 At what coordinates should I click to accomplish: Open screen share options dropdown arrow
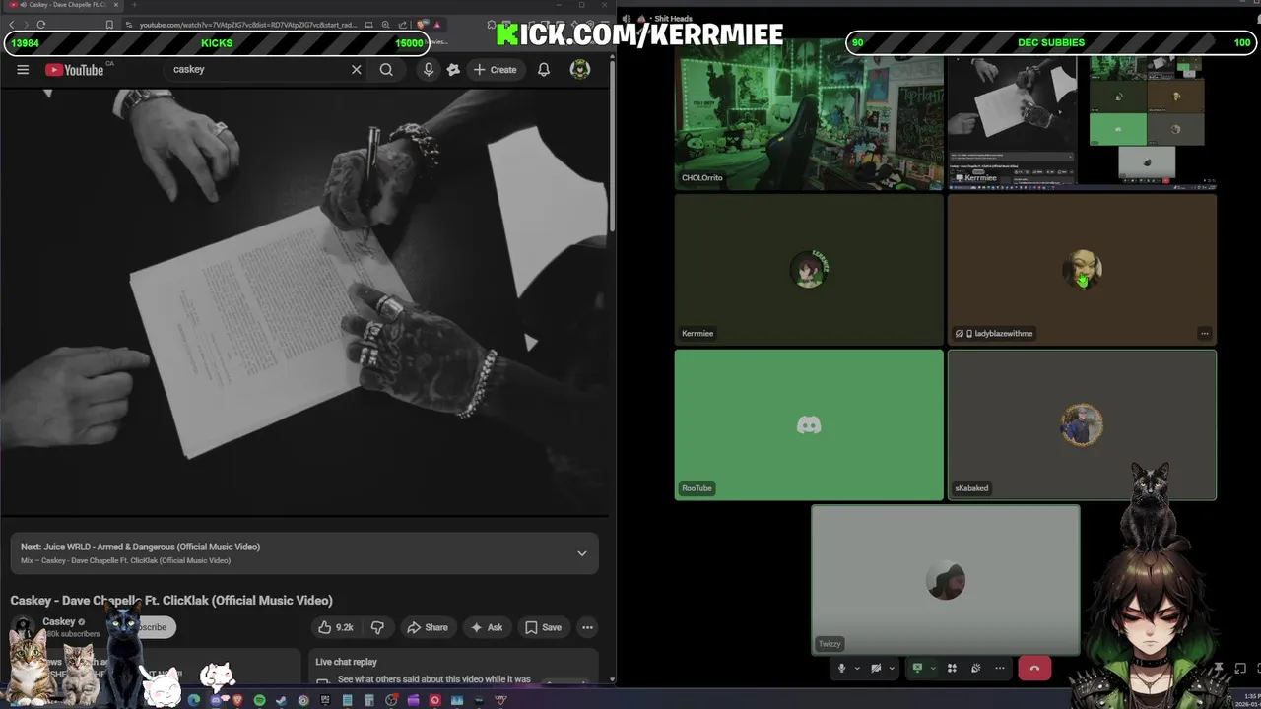click(933, 669)
